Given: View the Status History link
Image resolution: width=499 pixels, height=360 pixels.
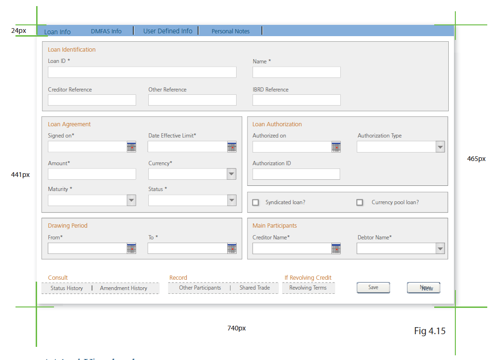Looking at the screenshot, I should 67,288.
